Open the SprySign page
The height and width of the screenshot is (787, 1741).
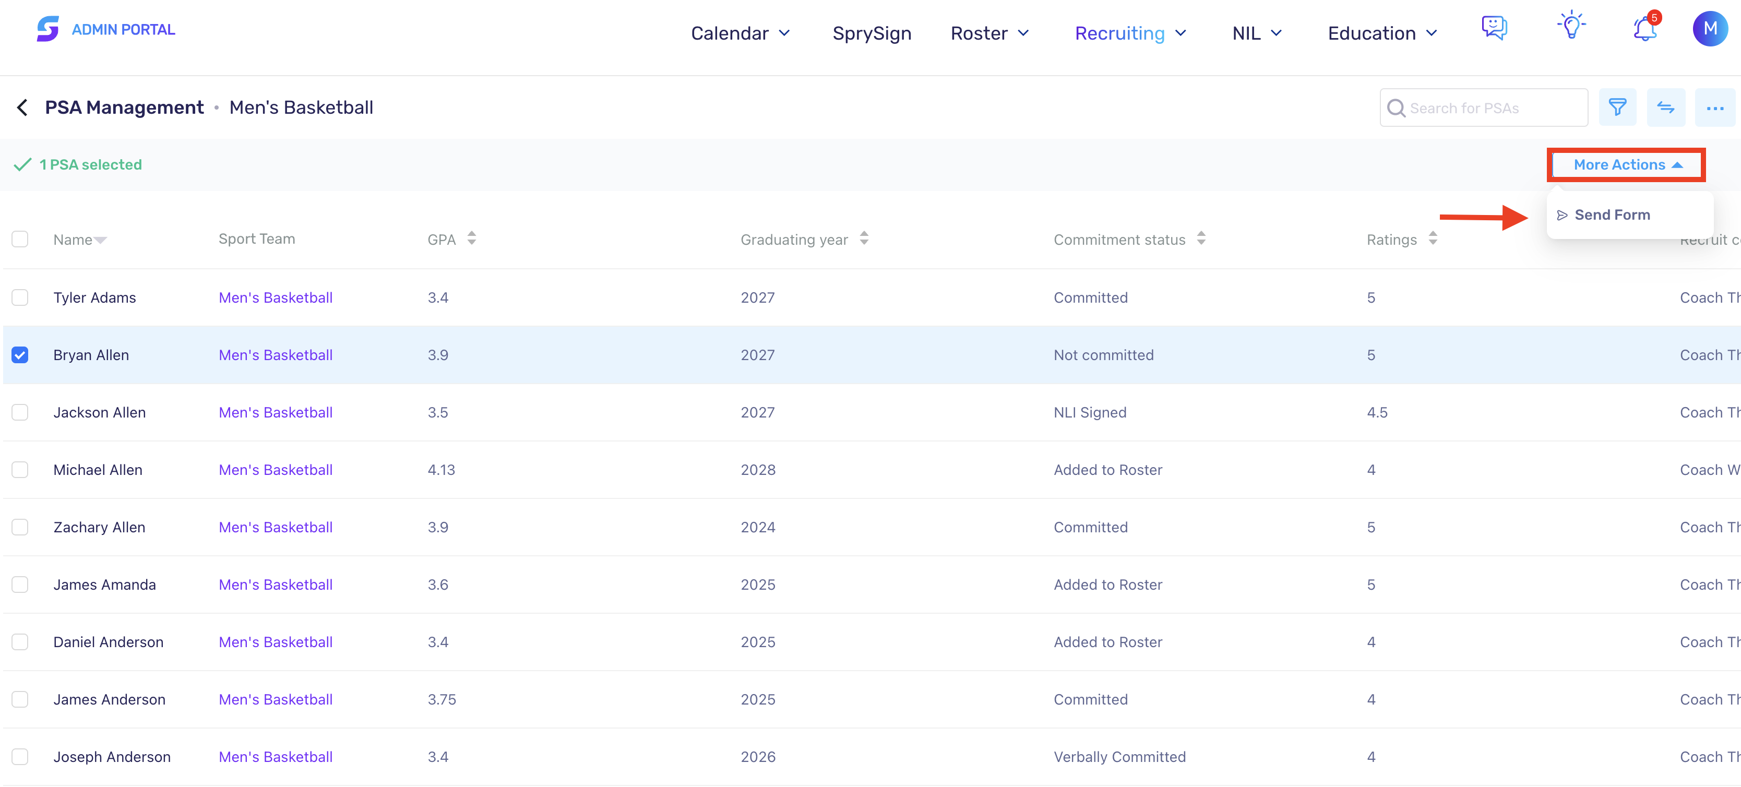[872, 33]
